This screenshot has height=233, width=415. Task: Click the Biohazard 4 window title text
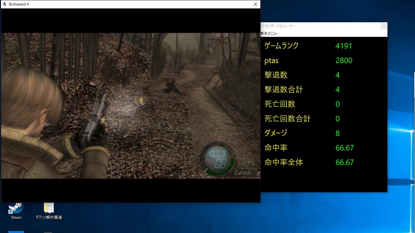[x=19, y=4]
